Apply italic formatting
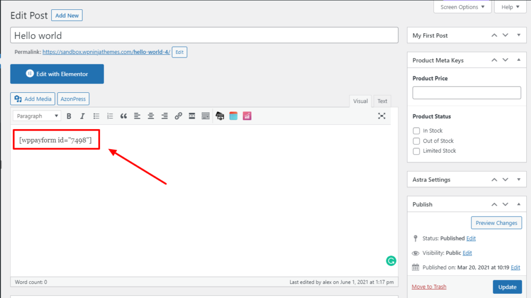Viewport: 531px width, 298px height. (x=82, y=116)
